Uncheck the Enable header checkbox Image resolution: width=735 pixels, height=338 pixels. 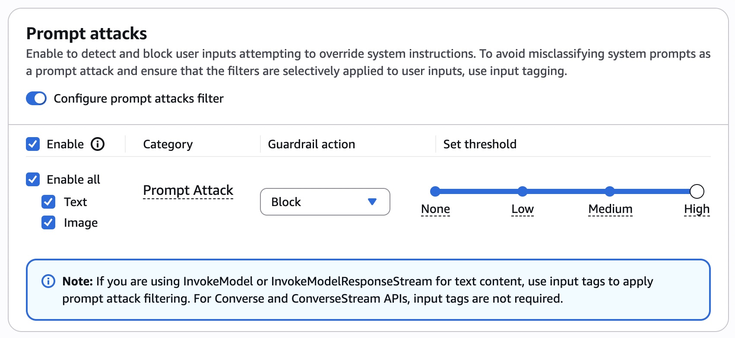pos(33,144)
